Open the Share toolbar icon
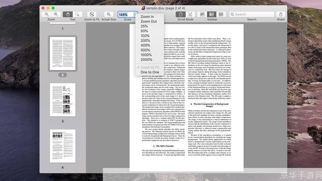 (x=280, y=14)
